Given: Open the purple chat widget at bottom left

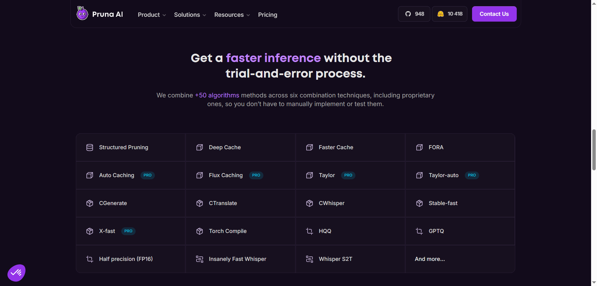Looking at the screenshot, I should [x=16, y=272].
